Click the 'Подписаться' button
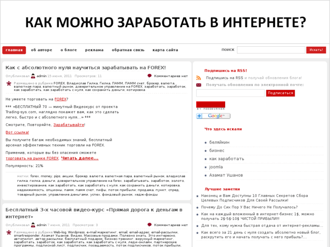Image resolution: width=330 pixels, height=247 pixels. point(281,93)
